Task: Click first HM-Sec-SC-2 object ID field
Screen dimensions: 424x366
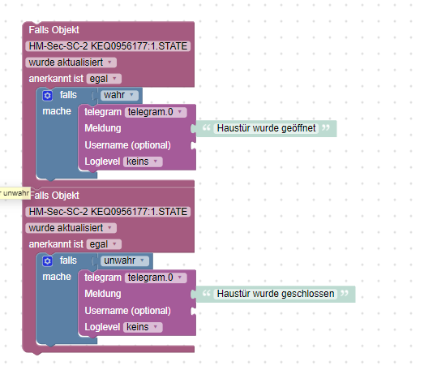Action: pyautogui.click(x=108, y=46)
